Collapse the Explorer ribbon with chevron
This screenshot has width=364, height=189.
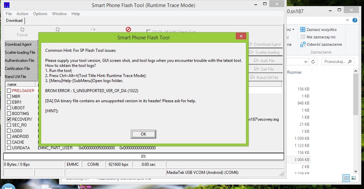[x=348, y=20]
